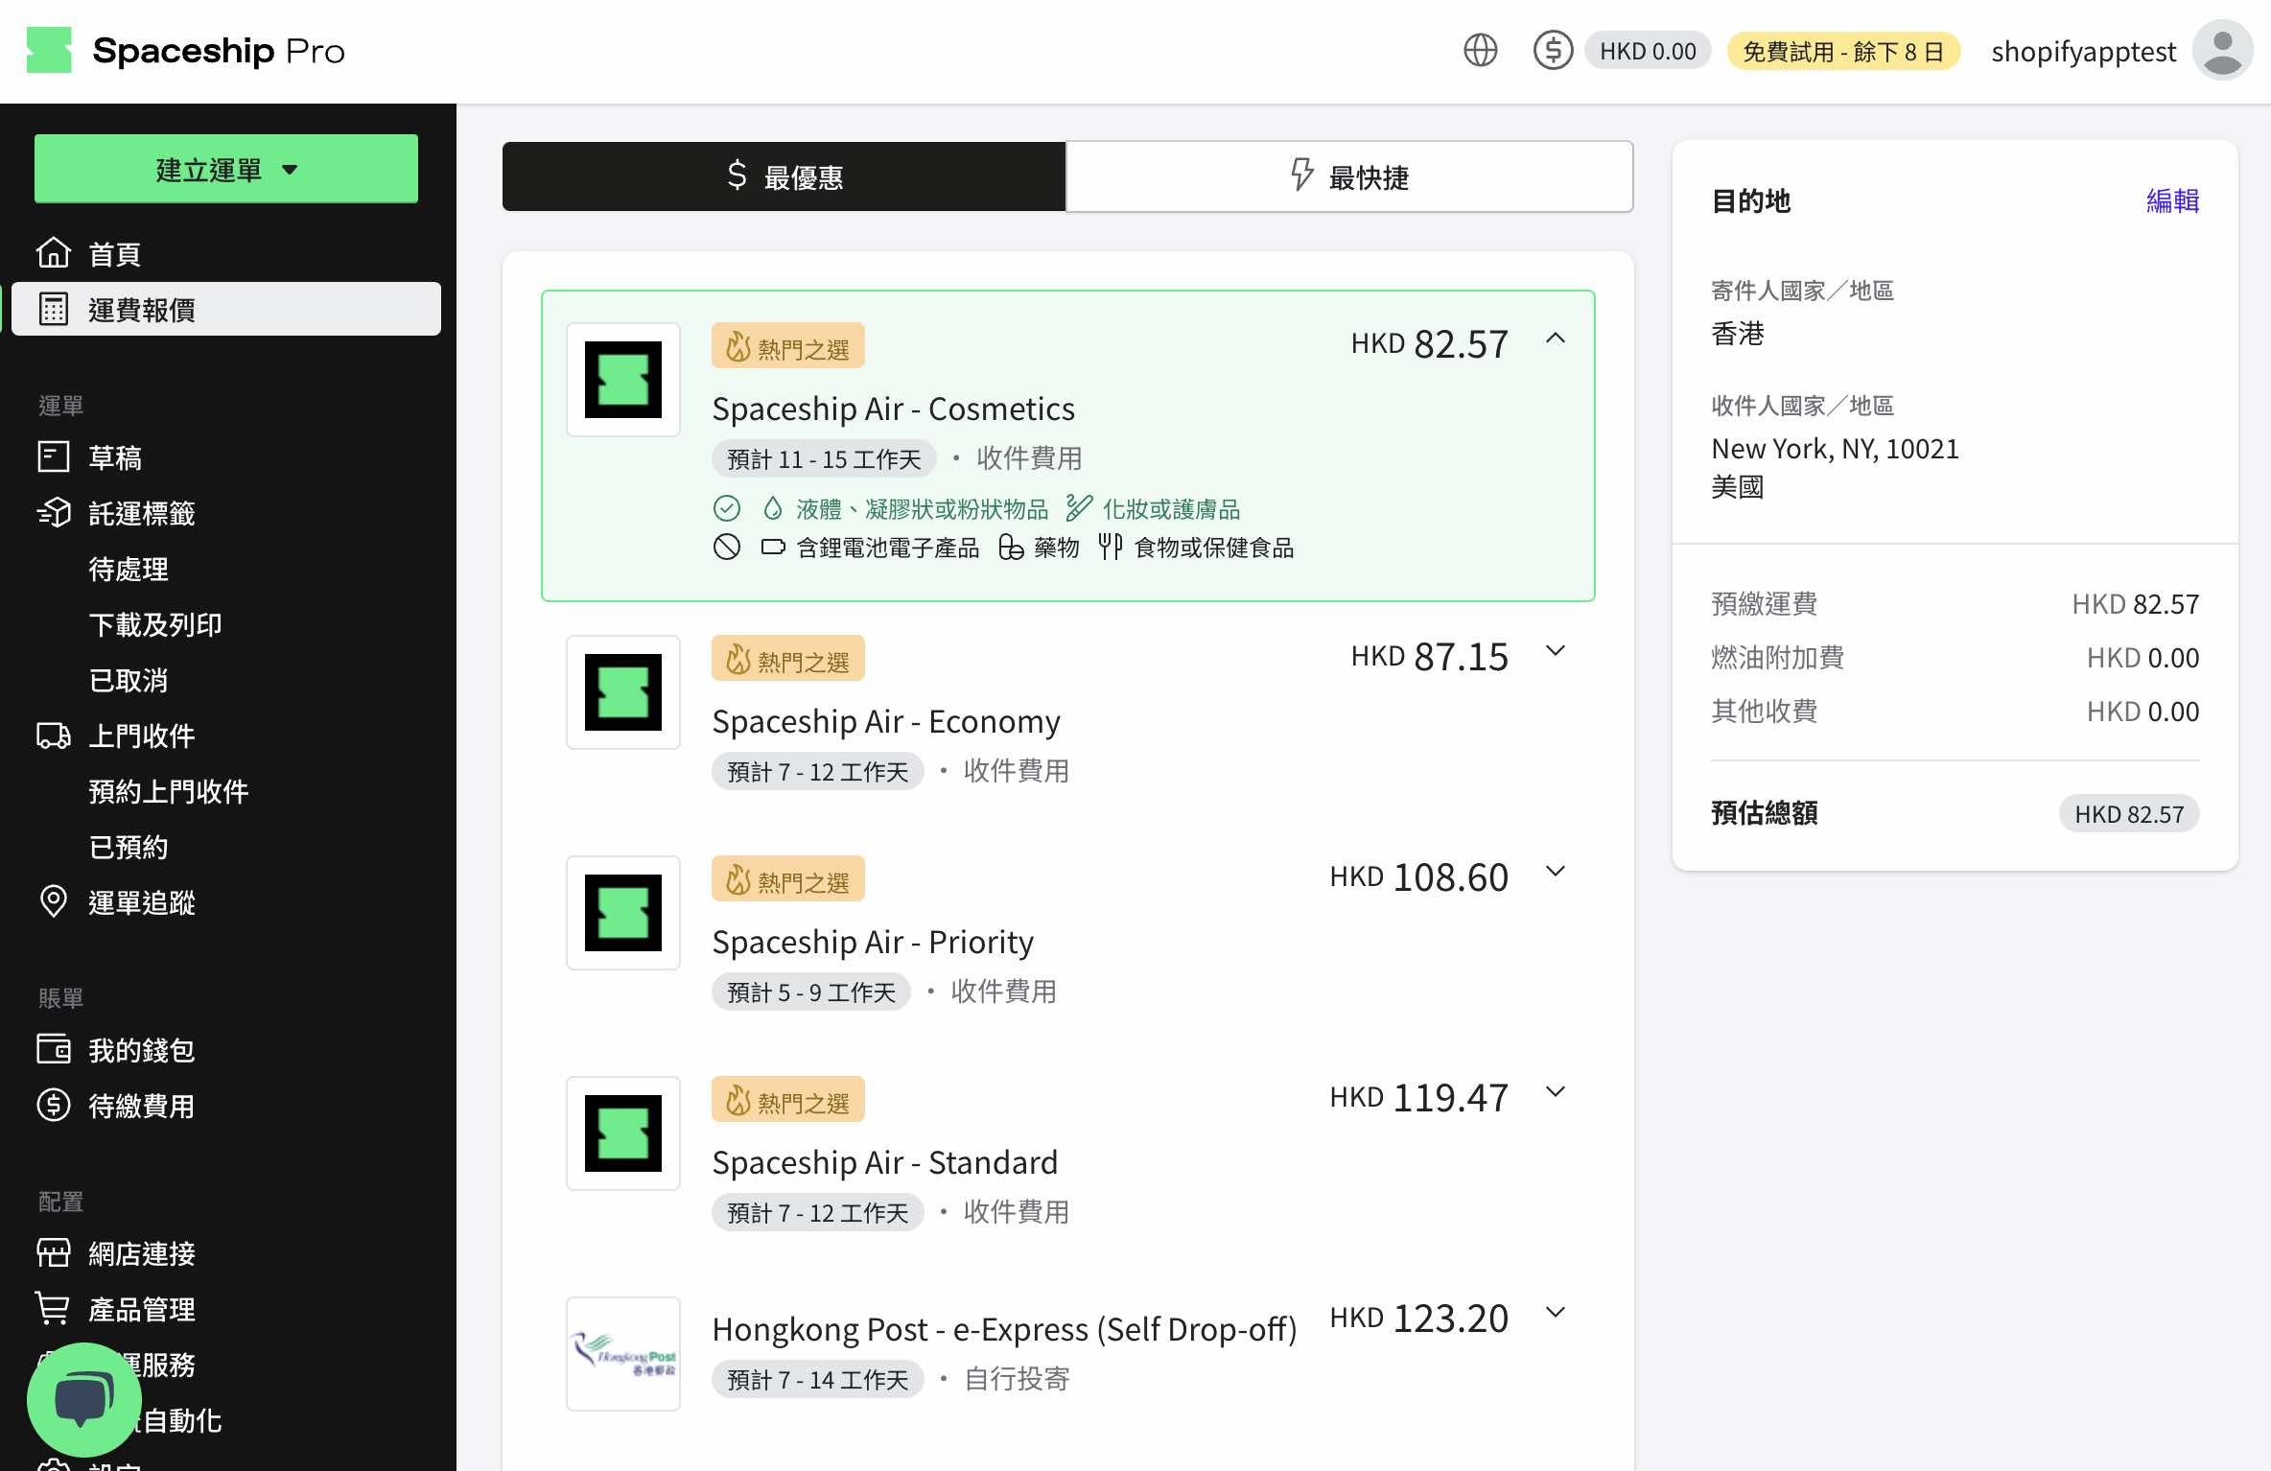Open the live chat bubble
The width and height of the screenshot is (2271, 1471).
pos(84,1400)
